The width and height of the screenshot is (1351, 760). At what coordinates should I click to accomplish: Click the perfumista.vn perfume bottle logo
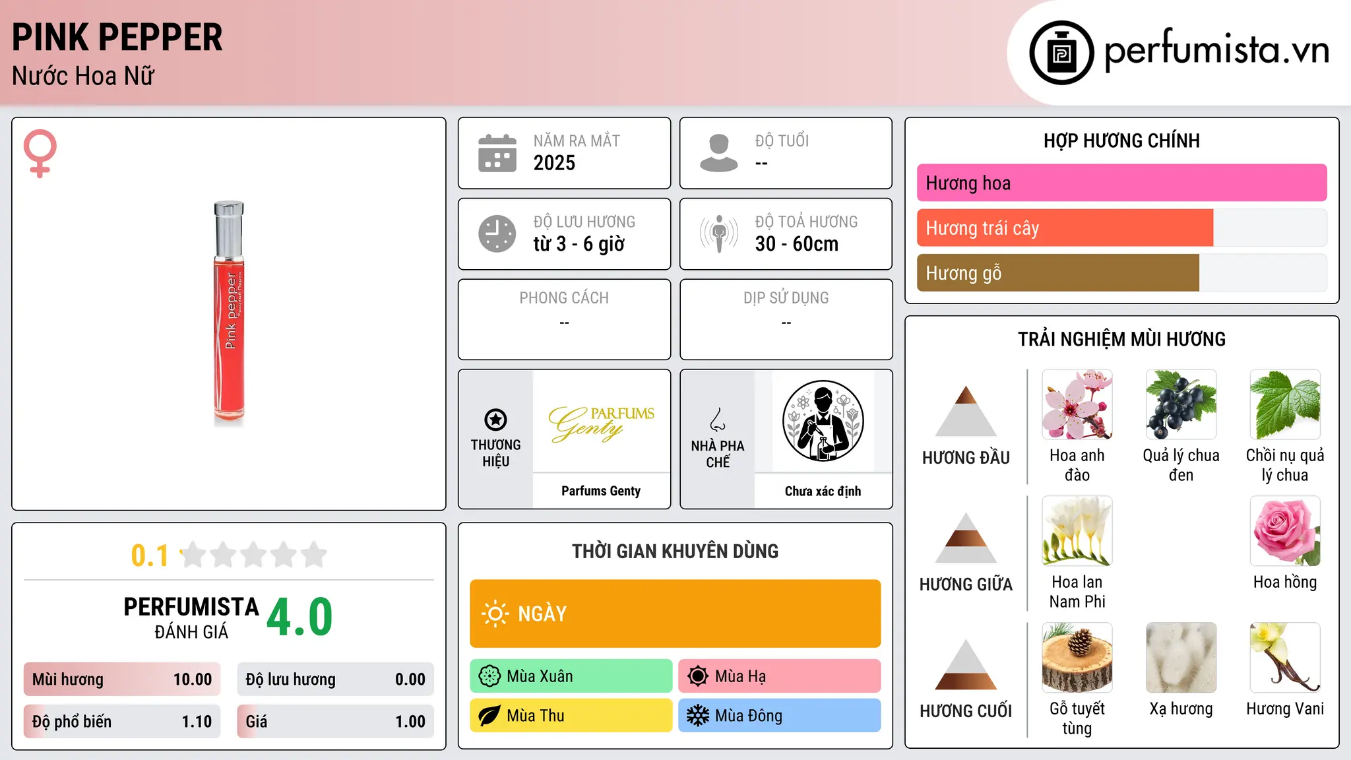pos(1061,53)
